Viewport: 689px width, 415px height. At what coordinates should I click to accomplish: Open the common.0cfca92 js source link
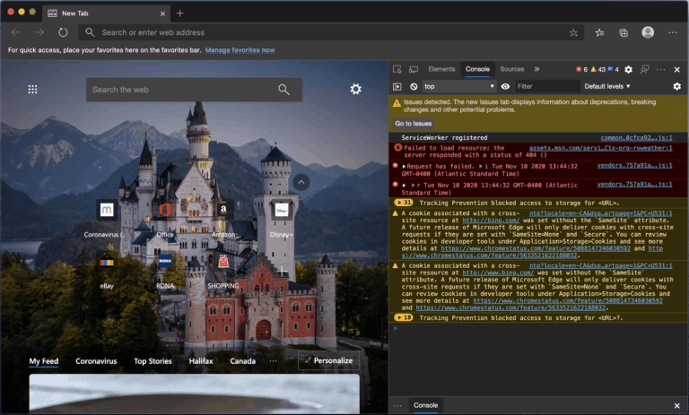pos(636,138)
